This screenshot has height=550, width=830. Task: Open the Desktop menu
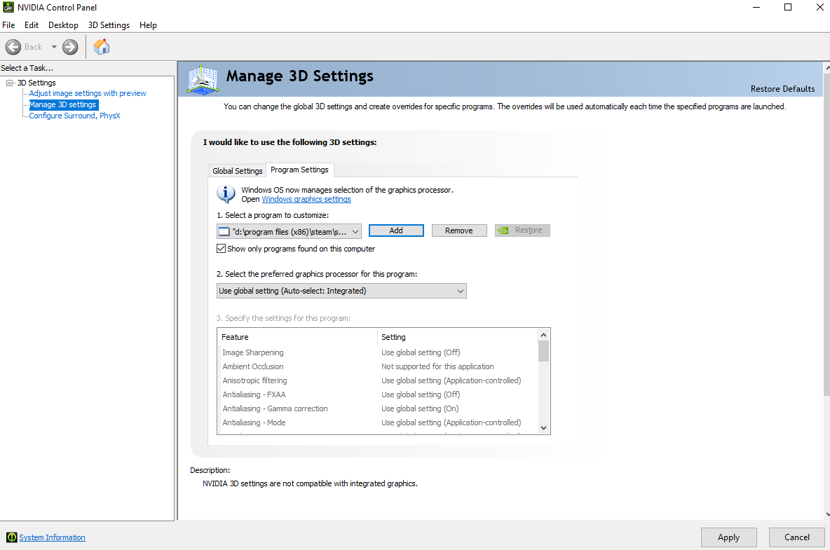pos(63,25)
